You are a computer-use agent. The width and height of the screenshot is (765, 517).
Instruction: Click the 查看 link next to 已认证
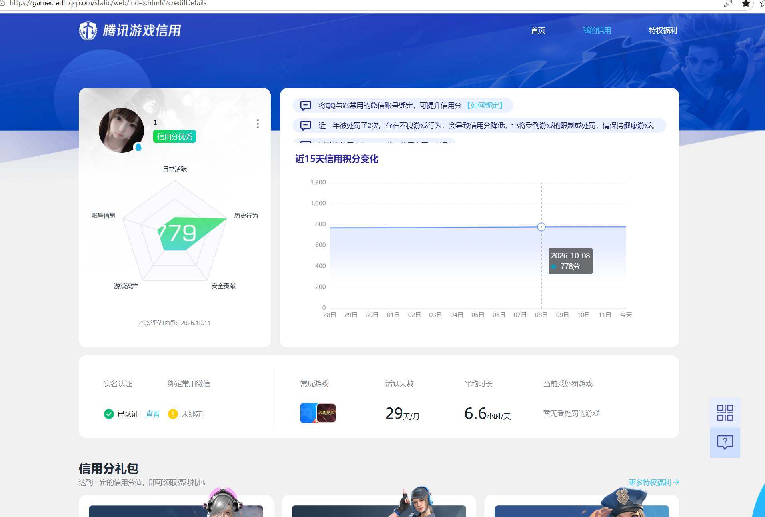pyautogui.click(x=153, y=414)
